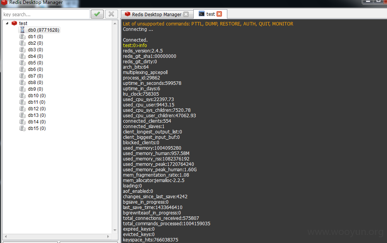Select the db15 (0) database entry
The width and height of the screenshot is (387, 243).
pyautogui.click(x=37, y=128)
